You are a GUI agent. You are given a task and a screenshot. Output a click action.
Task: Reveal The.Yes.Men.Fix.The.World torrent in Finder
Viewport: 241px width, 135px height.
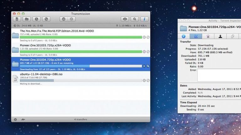point(148,37)
